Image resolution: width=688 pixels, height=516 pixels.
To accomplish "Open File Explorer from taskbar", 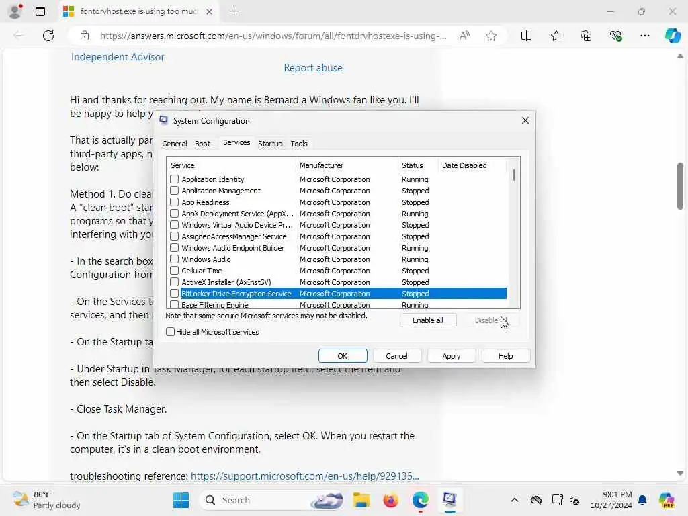I will (x=361, y=500).
